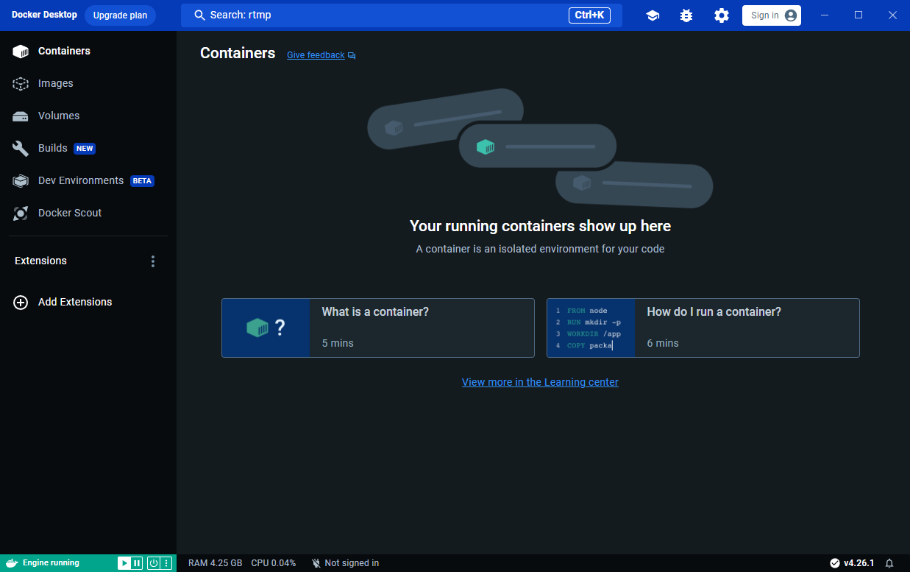Click the engine power button icon

pyautogui.click(x=154, y=563)
